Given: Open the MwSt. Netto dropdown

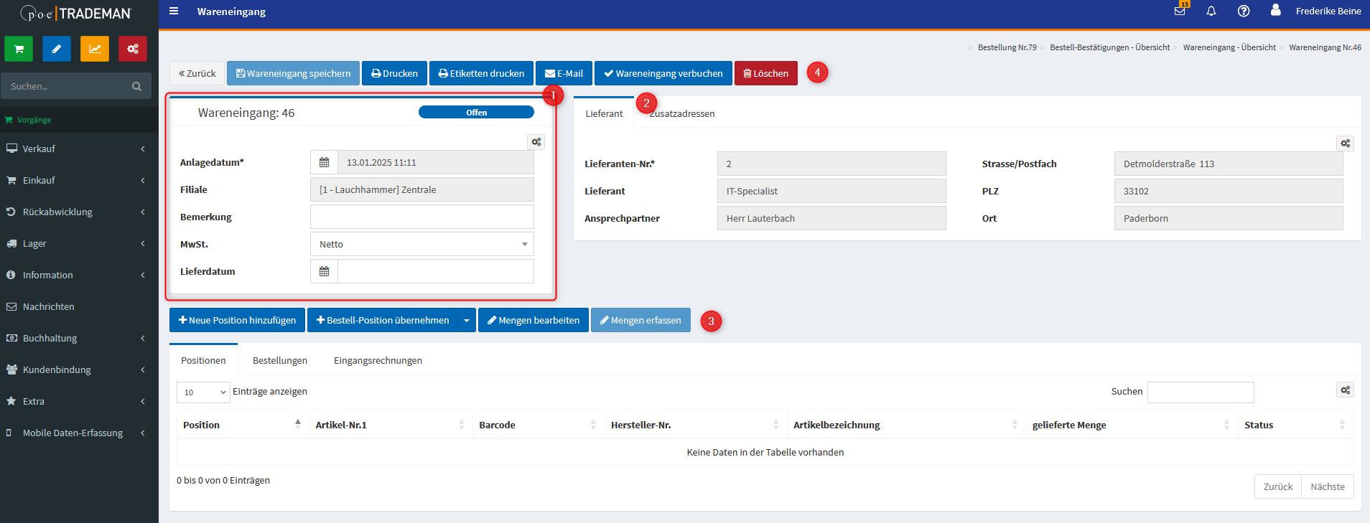Looking at the screenshot, I should coord(421,245).
